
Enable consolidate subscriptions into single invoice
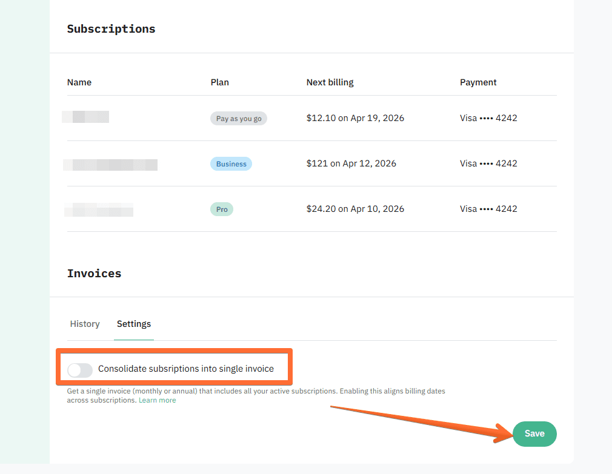79,370
